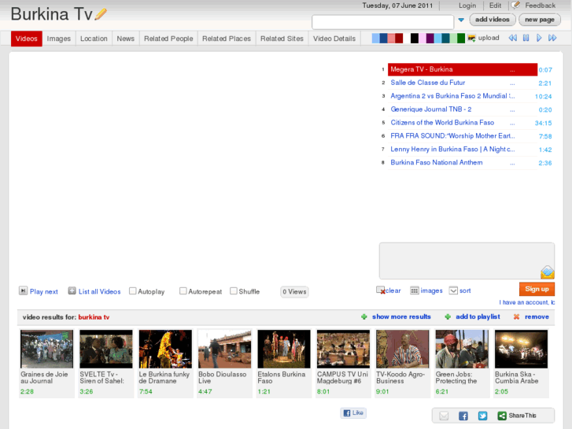Share via email envelope icon

point(444,416)
